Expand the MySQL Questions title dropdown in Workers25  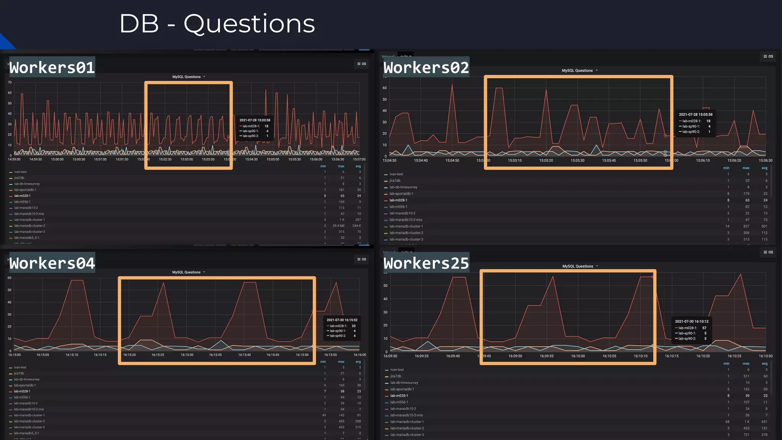(x=580, y=266)
